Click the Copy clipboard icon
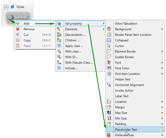This screenshot has width=166, height=138. tap(18, 40)
